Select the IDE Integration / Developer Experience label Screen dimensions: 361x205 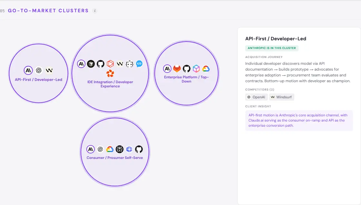click(x=110, y=84)
